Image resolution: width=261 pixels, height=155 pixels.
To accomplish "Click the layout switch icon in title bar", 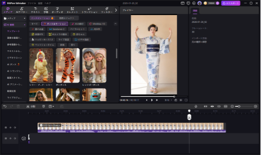I will tap(183, 3).
